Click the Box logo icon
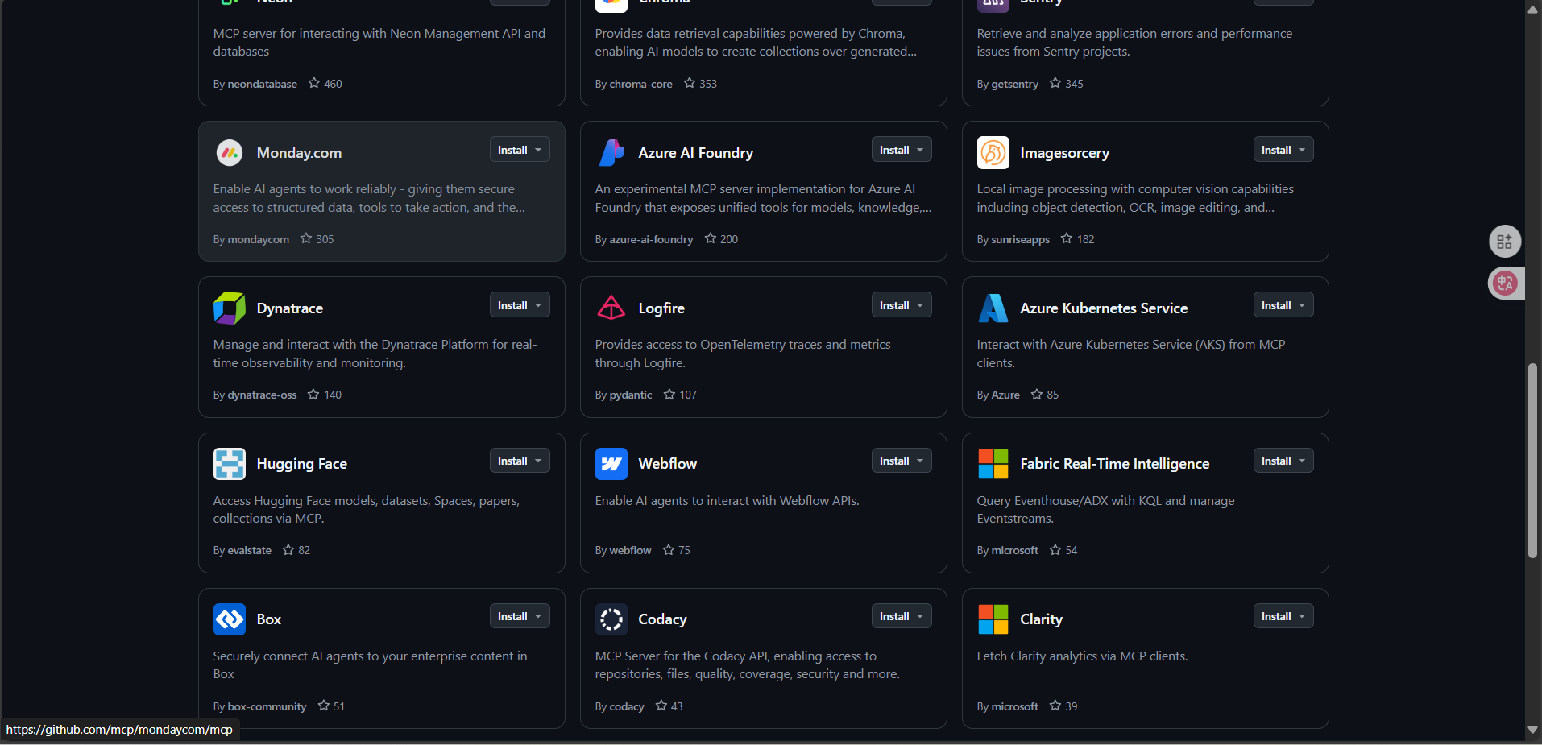Viewport: 1542px width, 745px height. tap(230, 619)
